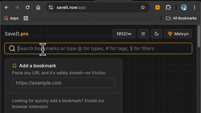
Task: Click the https://example.com URL input
Action: (x=63, y=83)
